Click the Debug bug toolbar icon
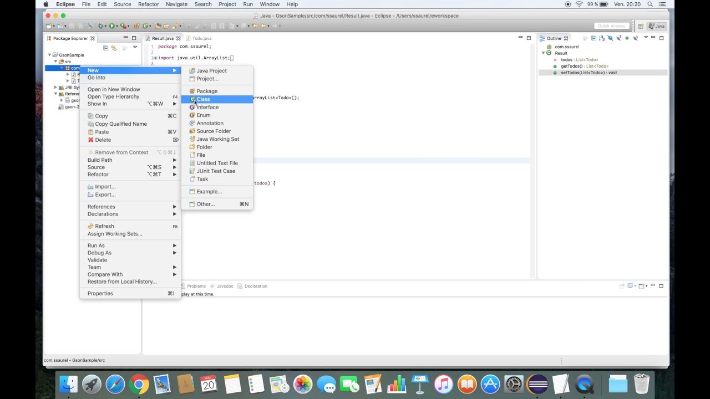This screenshot has width=710, height=399. click(x=100, y=26)
